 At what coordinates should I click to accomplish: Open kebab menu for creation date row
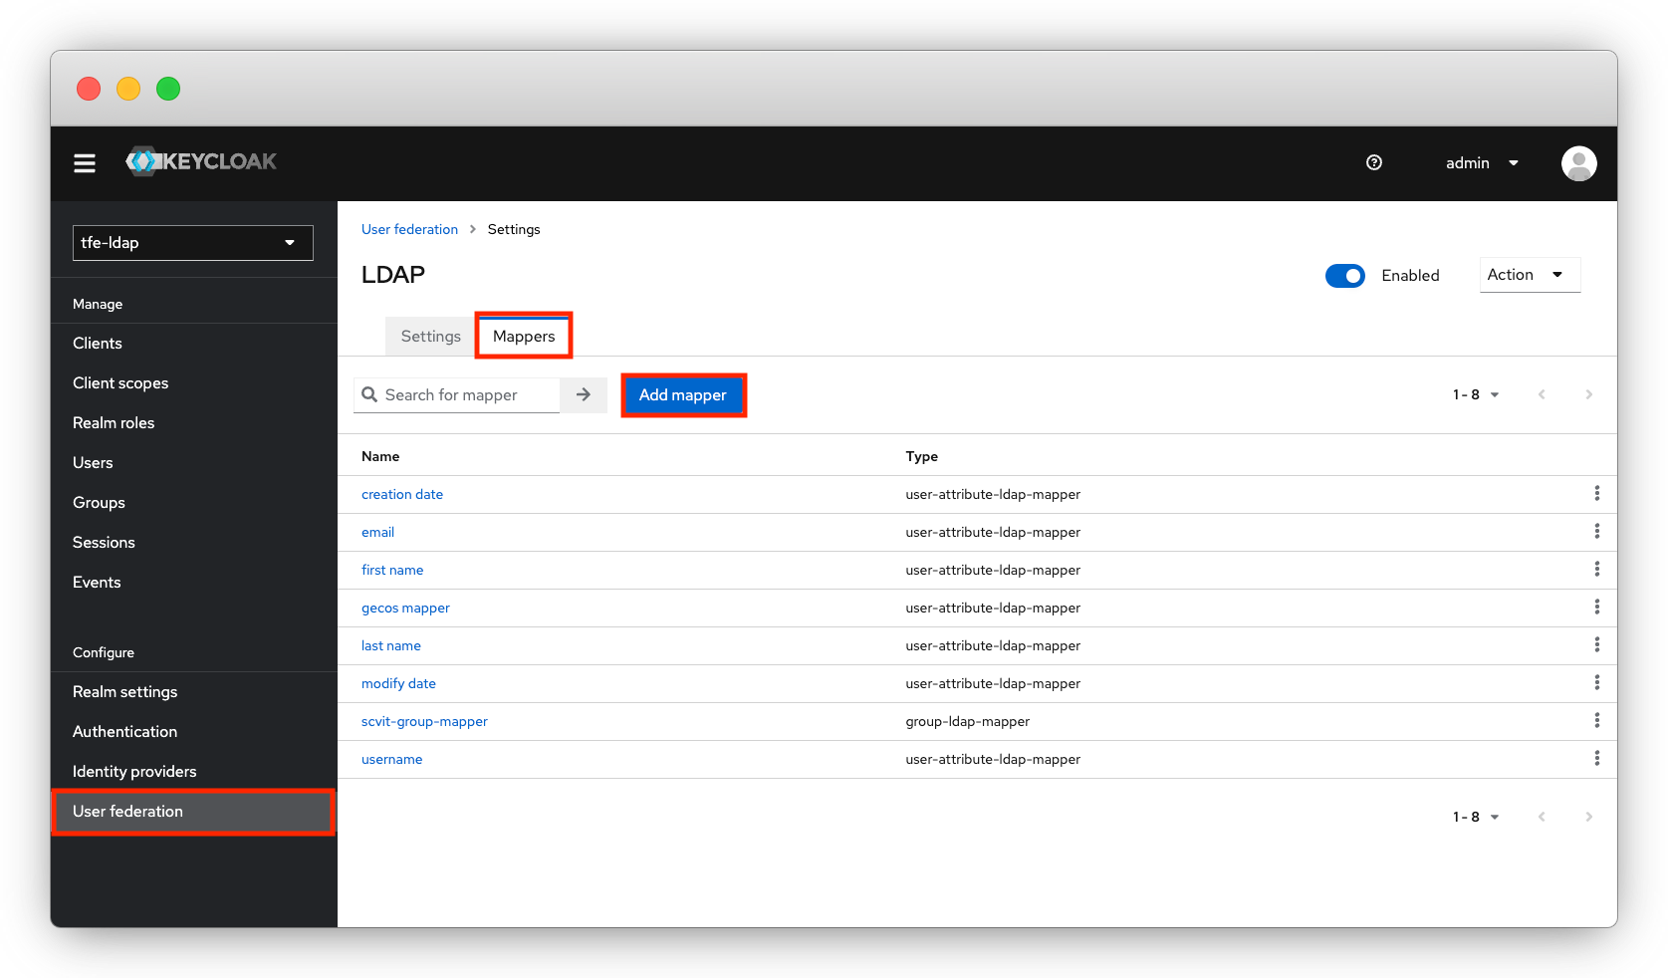pyautogui.click(x=1596, y=494)
